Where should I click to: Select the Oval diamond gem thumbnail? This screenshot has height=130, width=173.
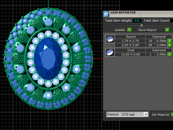tap(110, 52)
